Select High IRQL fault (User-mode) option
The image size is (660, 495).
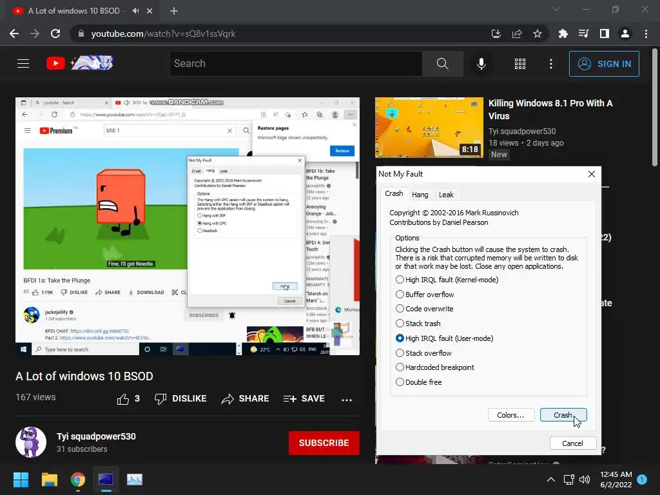[x=445, y=338]
